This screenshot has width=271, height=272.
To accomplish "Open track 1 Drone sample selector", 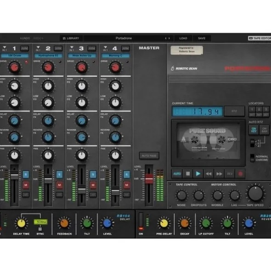I will [x=15, y=56].
